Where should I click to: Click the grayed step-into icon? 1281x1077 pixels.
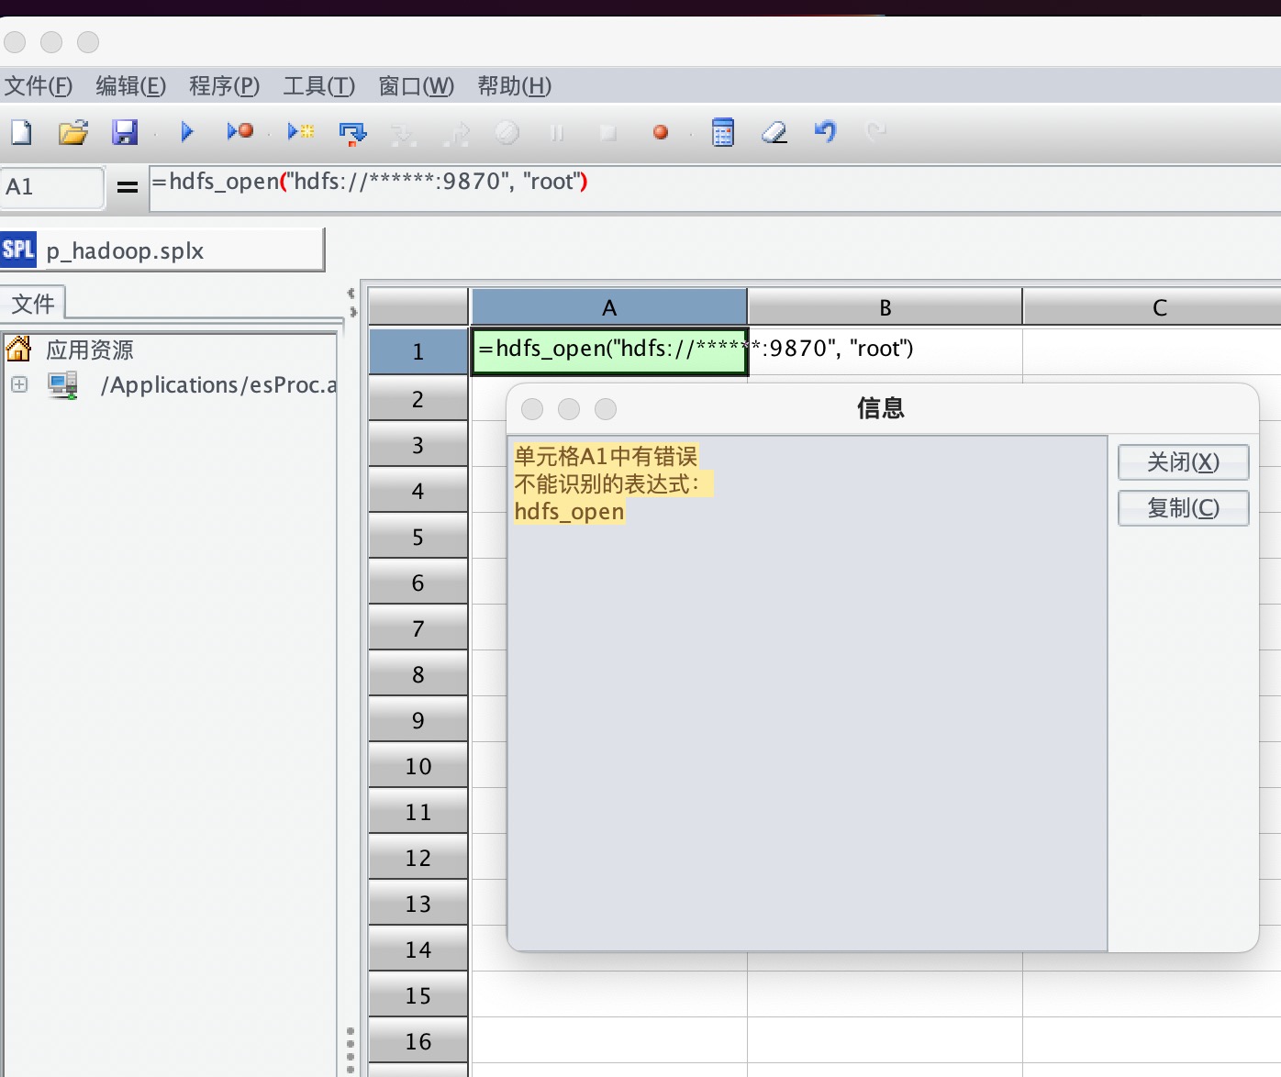coord(404,134)
